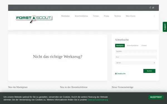Click the Detailsuche plus icon
Image resolution: width=167 pixels, height=104 pixels.
pos(116,73)
